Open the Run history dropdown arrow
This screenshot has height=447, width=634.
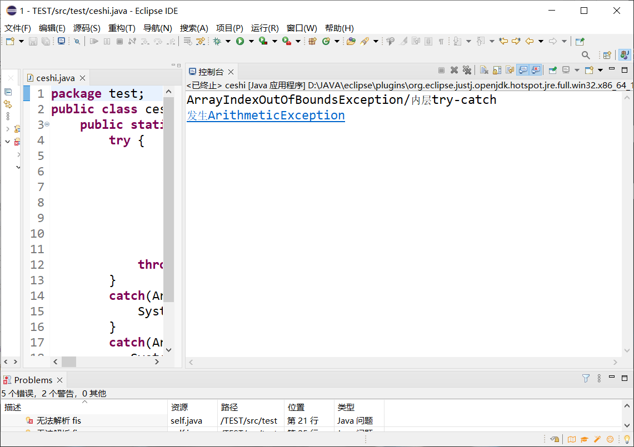pyautogui.click(x=251, y=41)
